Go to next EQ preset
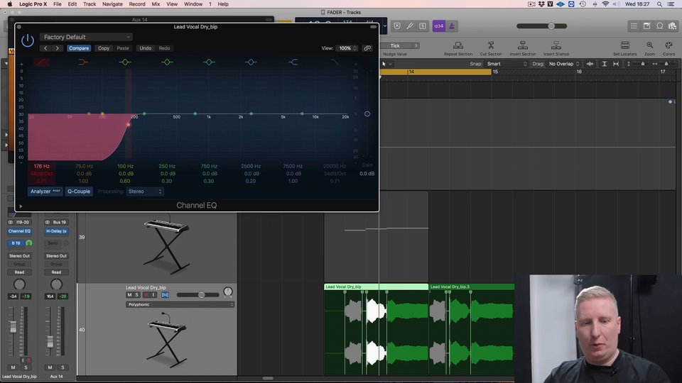This screenshot has height=383, width=682. pyautogui.click(x=57, y=48)
